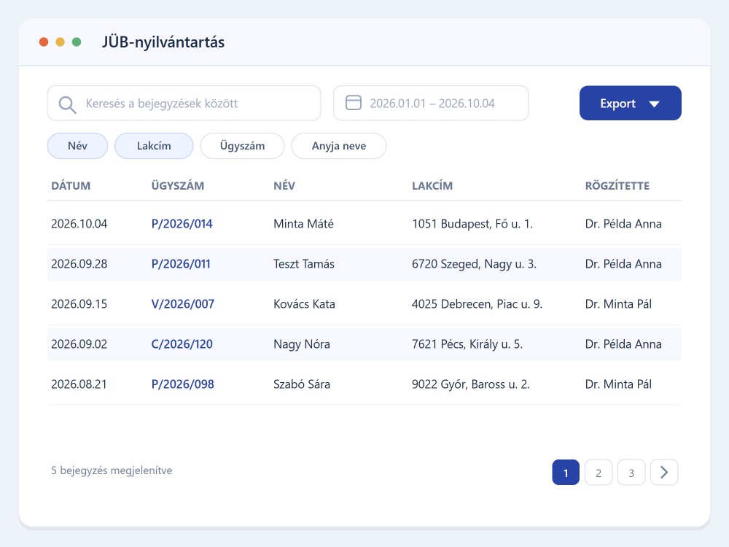Click the calendar icon in date range
Image resolution: width=729 pixels, height=547 pixels.
(354, 103)
